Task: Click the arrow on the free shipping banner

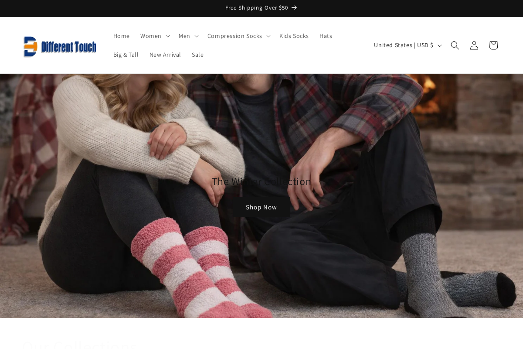Action: [x=294, y=7]
